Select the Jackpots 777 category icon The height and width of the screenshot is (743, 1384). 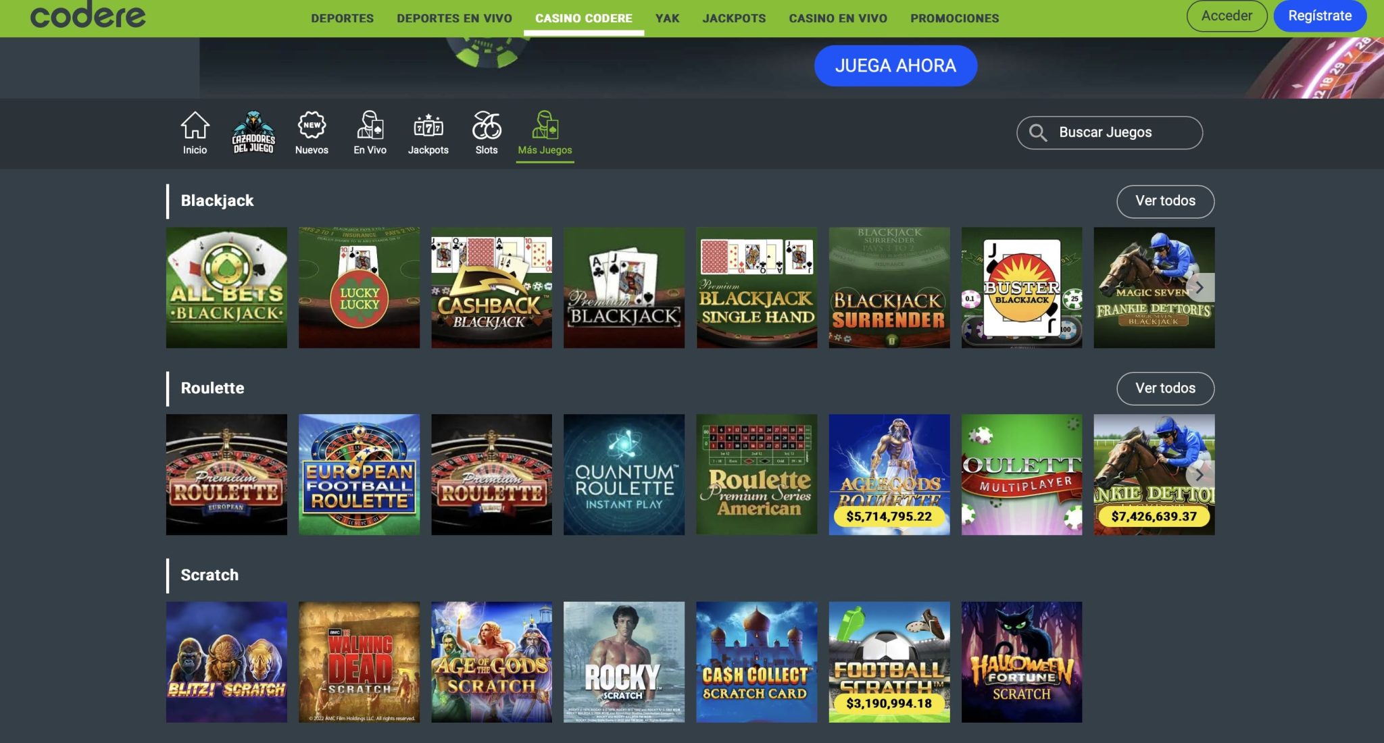pyautogui.click(x=428, y=132)
